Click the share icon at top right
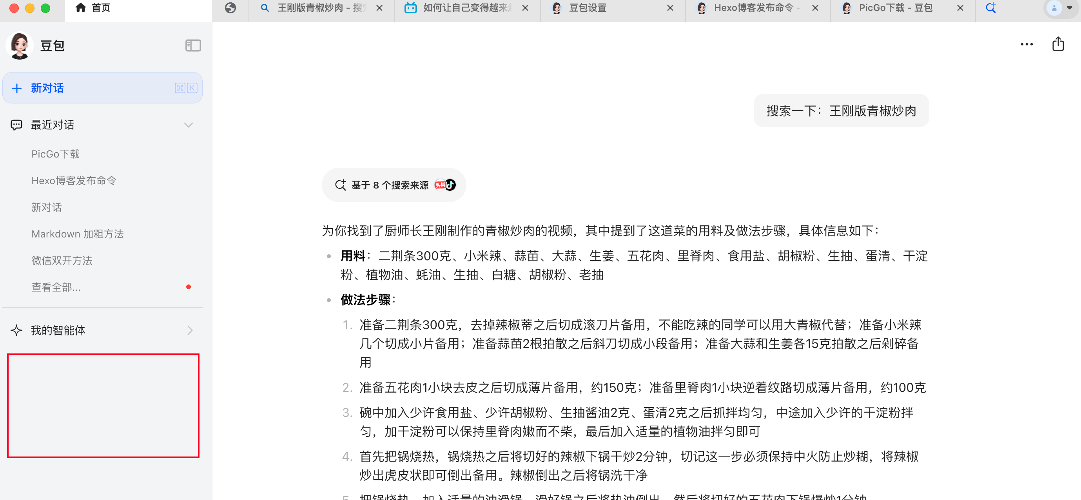The width and height of the screenshot is (1081, 500). pyautogui.click(x=1058, y=44)
